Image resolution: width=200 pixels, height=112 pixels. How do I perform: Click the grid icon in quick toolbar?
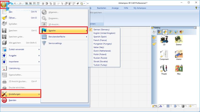43,3
